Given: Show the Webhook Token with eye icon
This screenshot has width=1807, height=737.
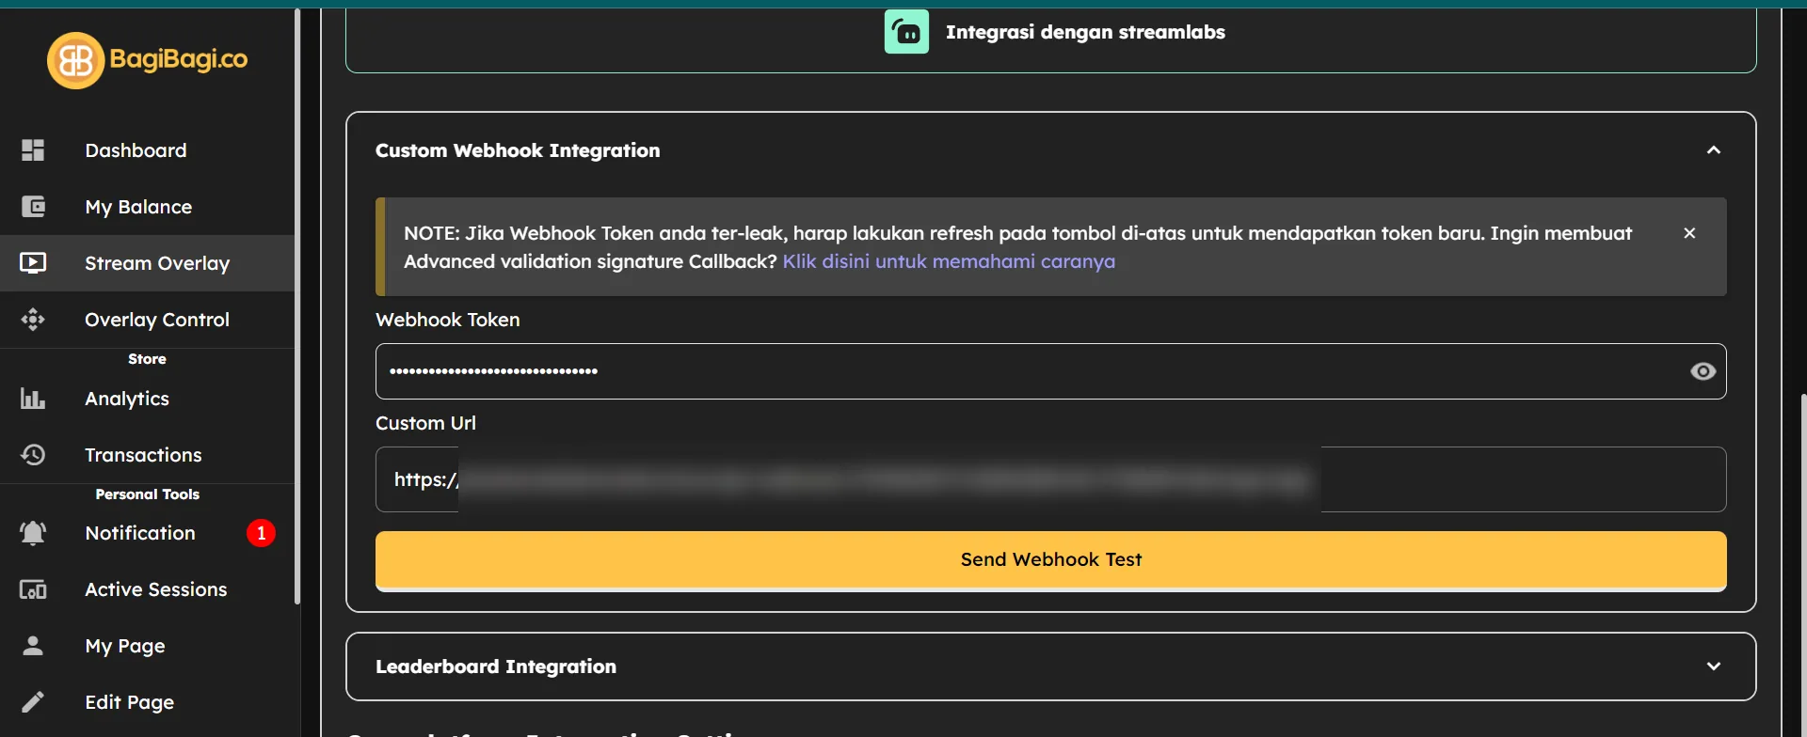Looking at the screenshot, I should click(1703, 371).
